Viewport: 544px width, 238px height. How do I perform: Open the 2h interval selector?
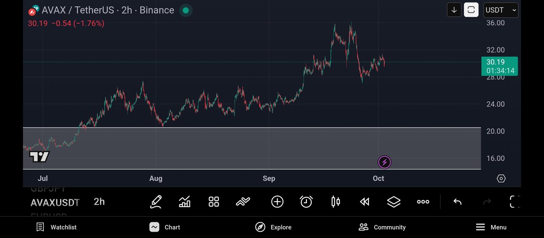click(99, 202)
